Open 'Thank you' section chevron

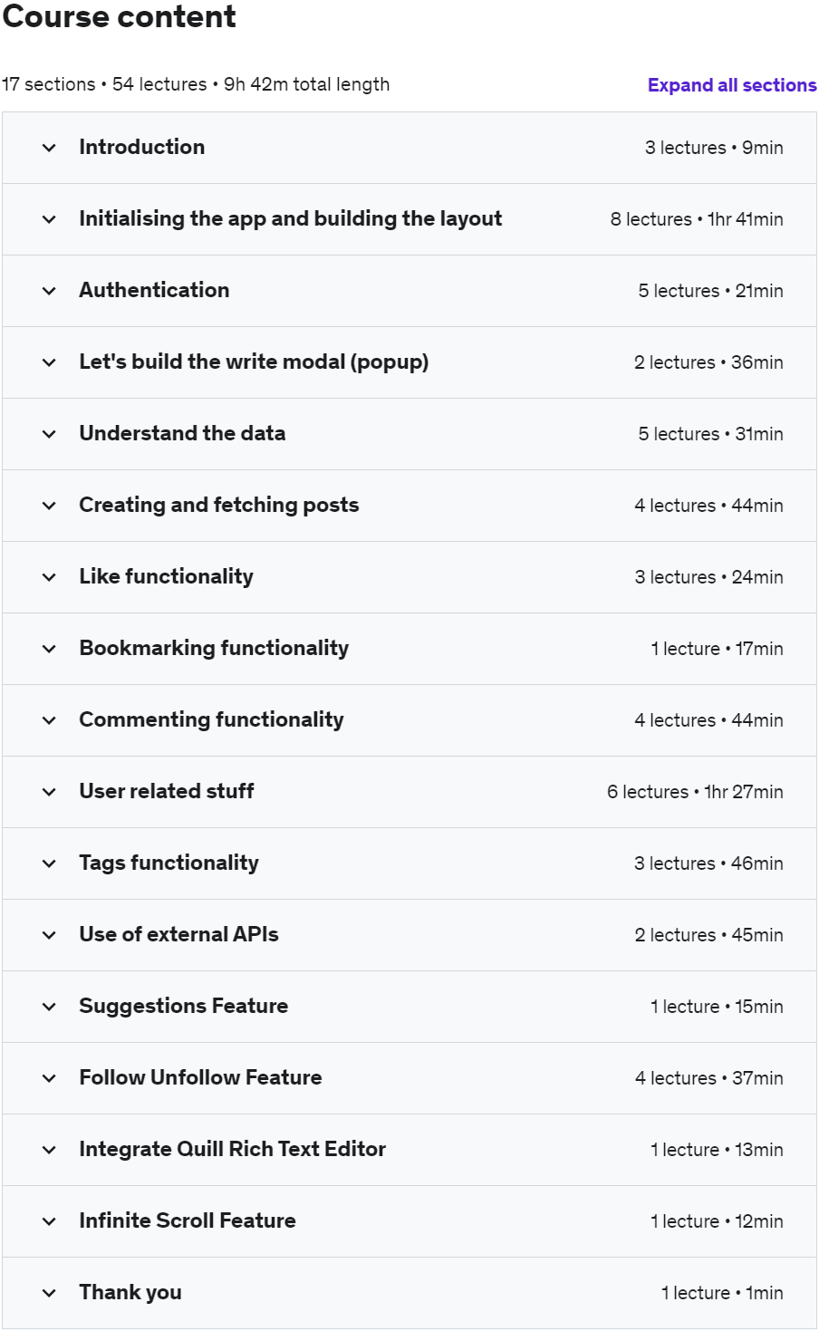coord(49,1293)
